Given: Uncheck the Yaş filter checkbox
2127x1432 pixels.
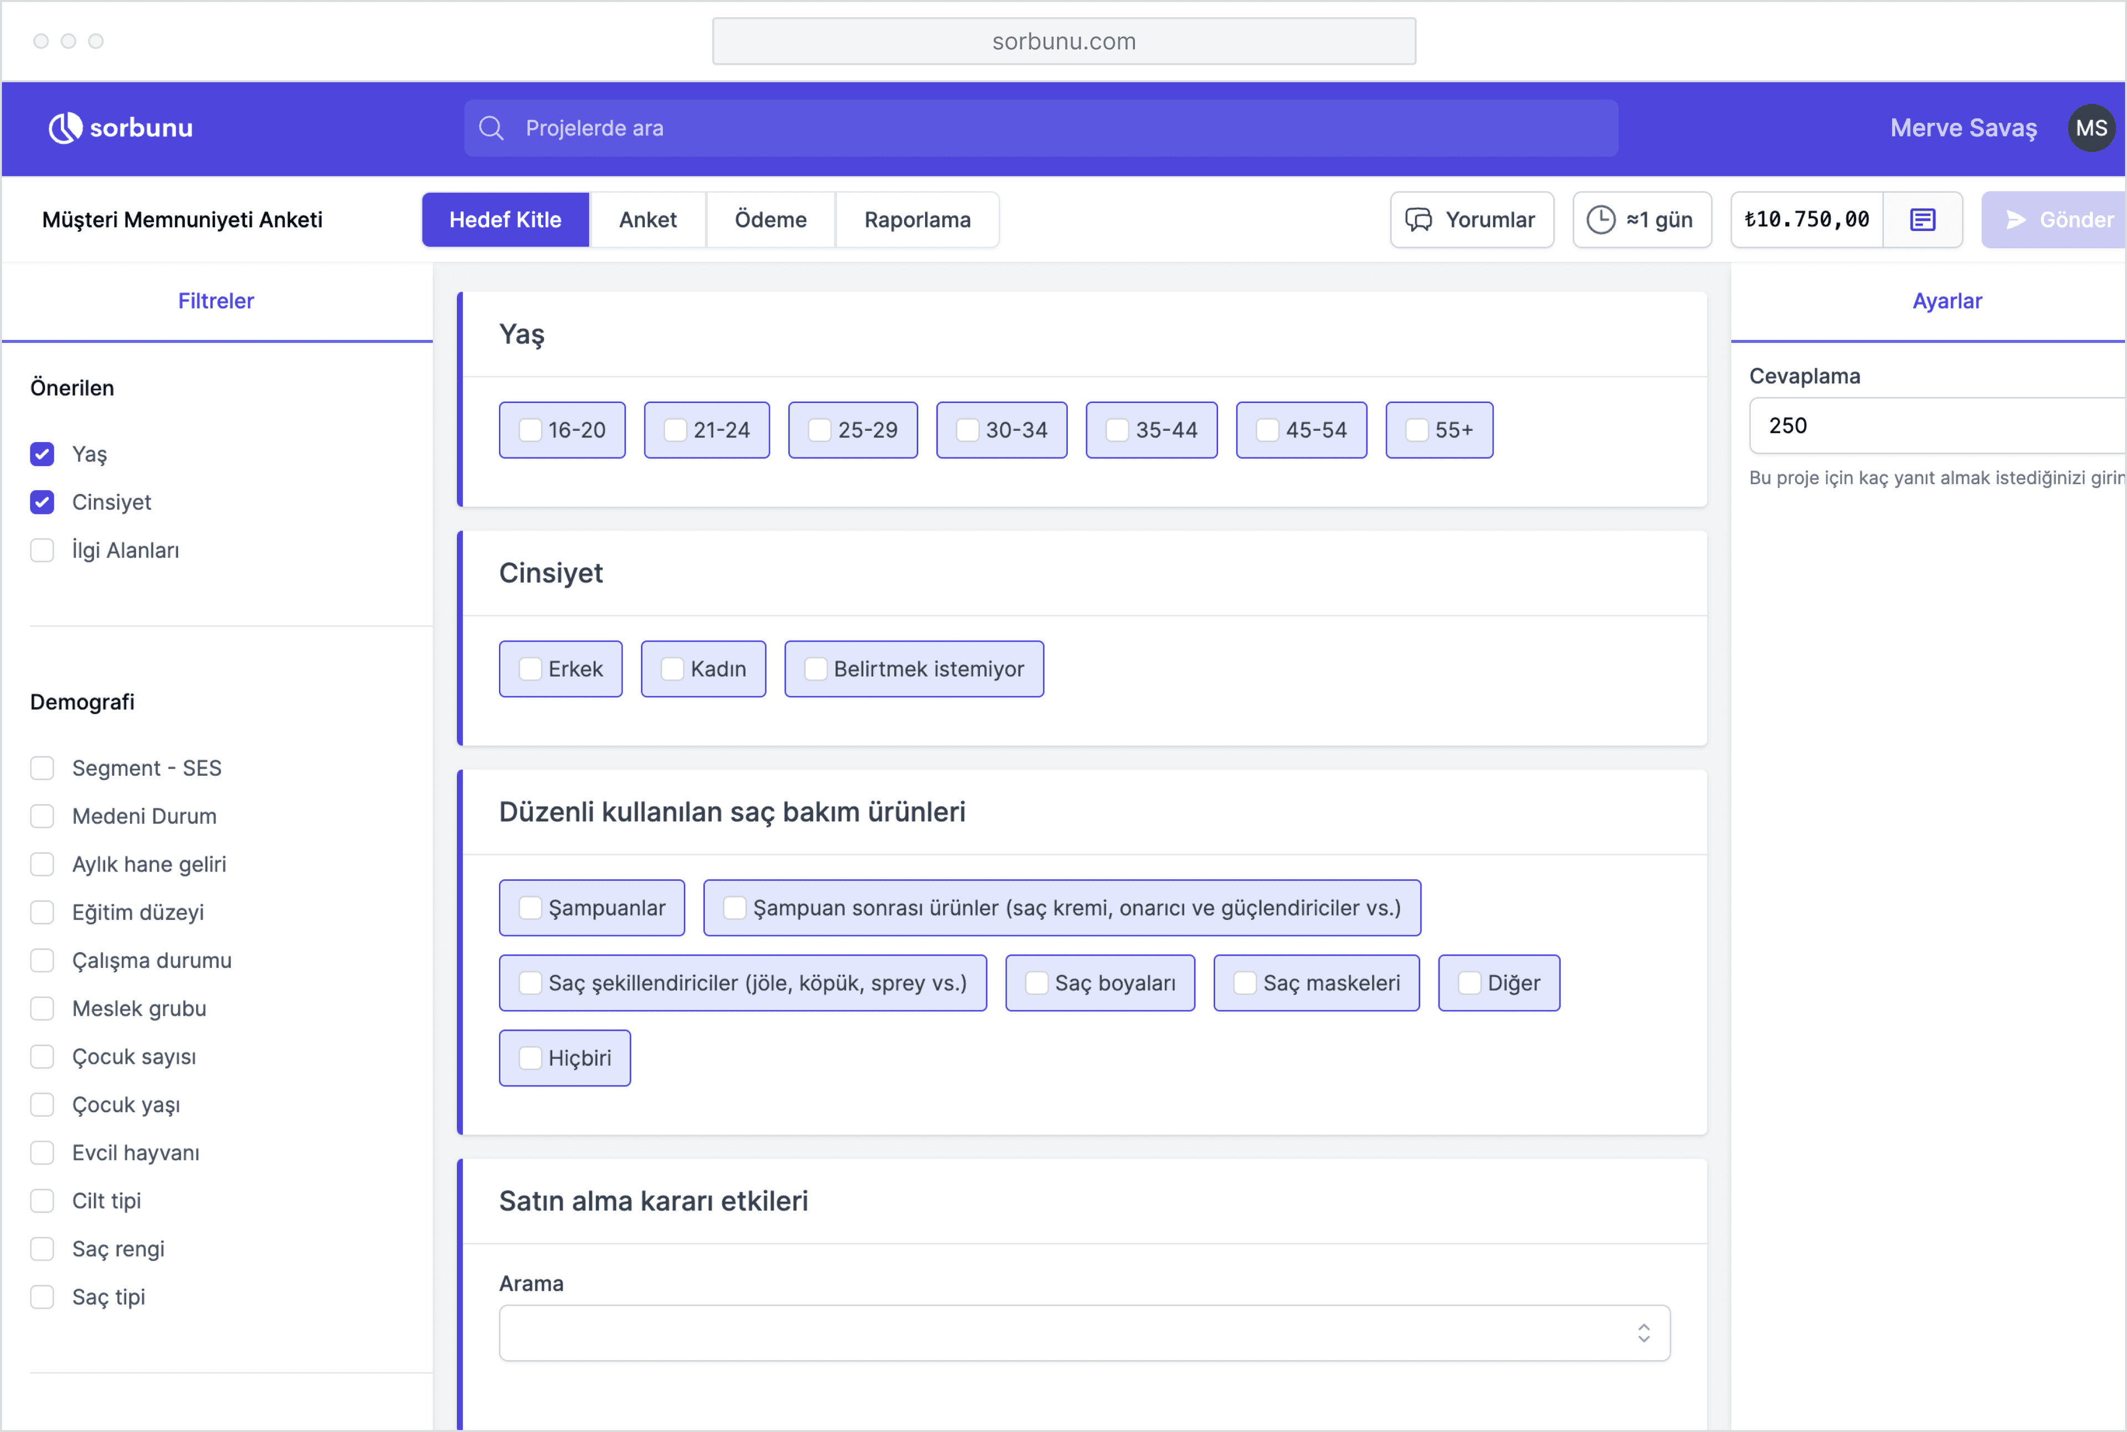Looking at the screenshot, I should point(42,454).
